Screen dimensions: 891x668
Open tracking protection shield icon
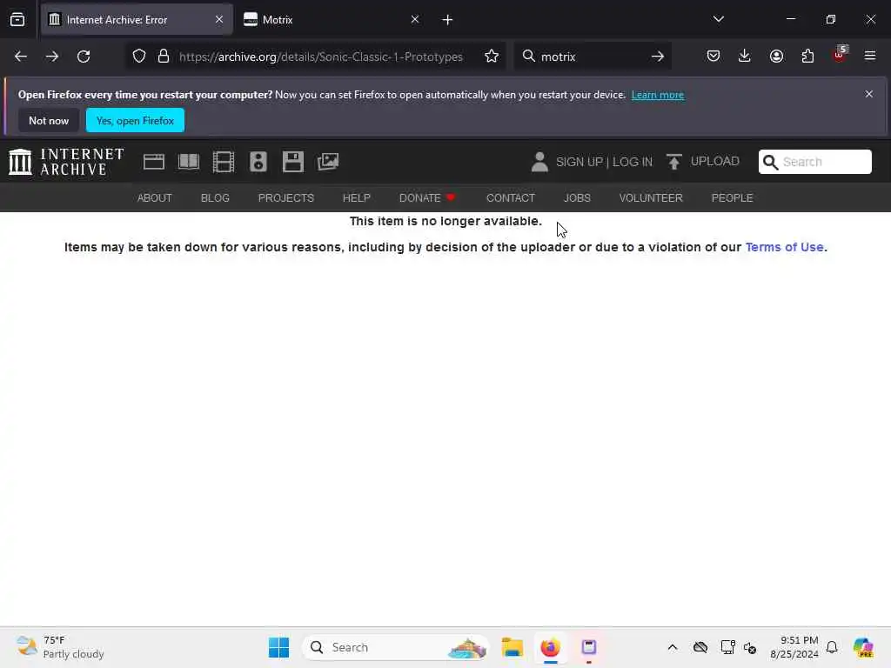(139, 57)
